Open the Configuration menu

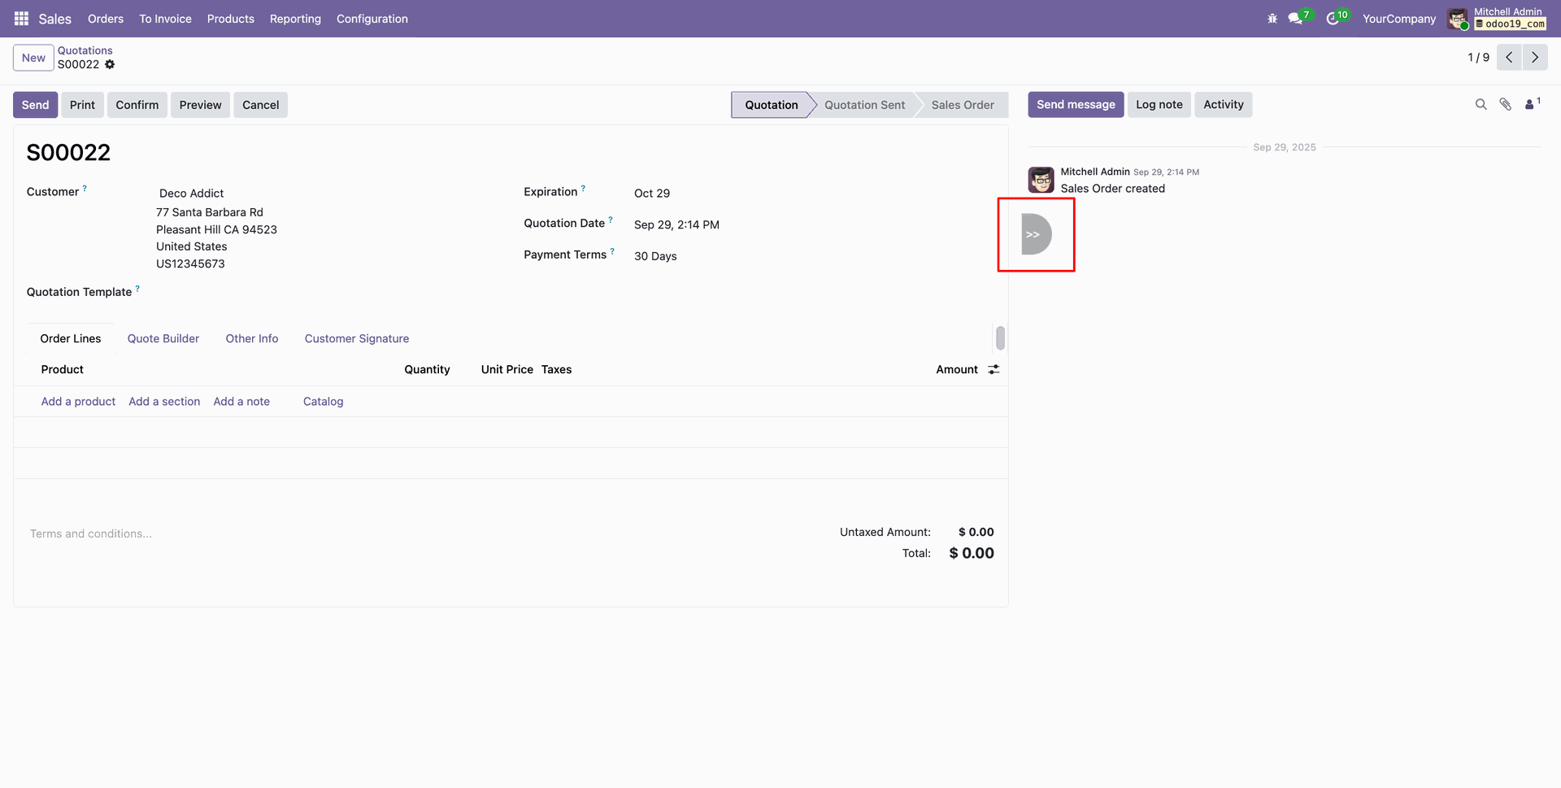pyautogui.click(x=372, y=19)
